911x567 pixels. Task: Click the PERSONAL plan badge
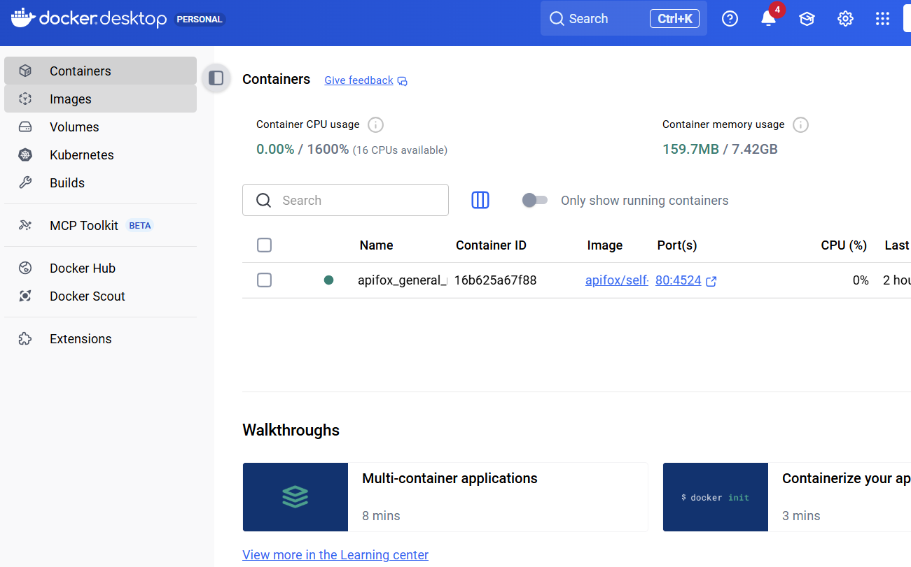(200, 20)
